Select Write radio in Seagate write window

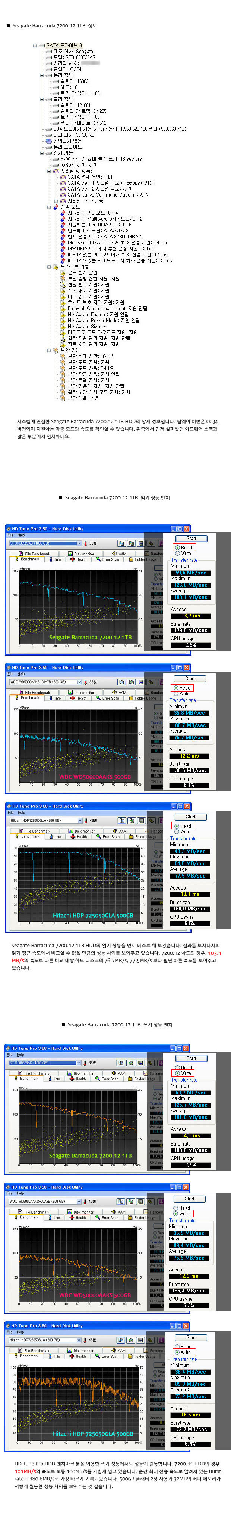[177, 1073]
